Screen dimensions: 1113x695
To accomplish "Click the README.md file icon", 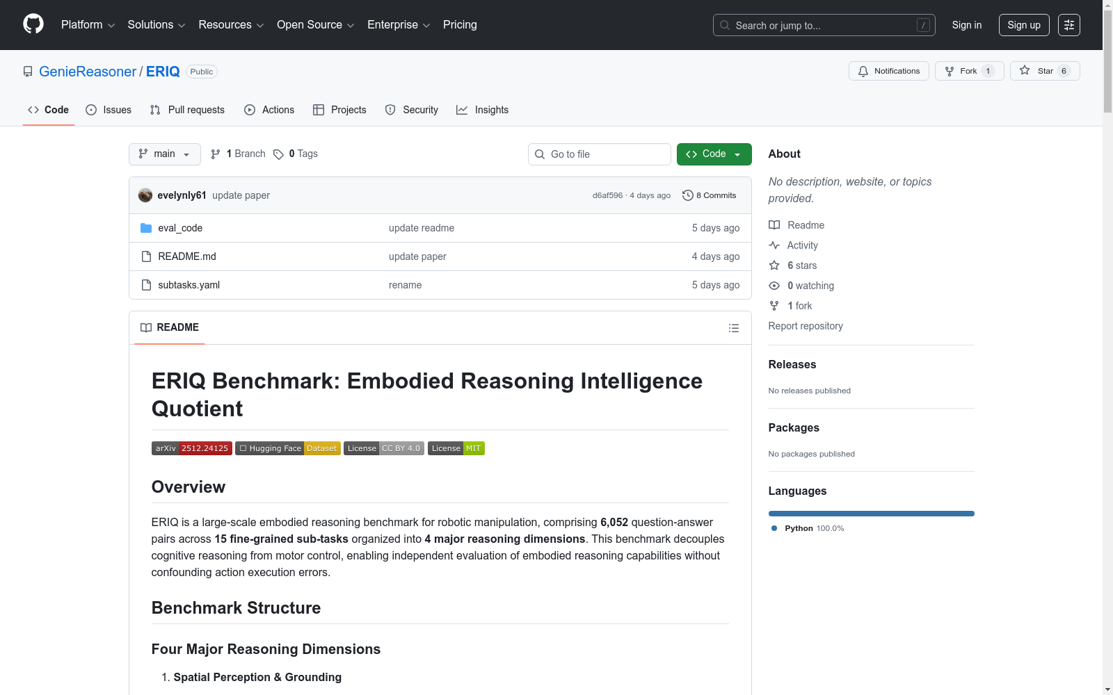I will point(146,256).
